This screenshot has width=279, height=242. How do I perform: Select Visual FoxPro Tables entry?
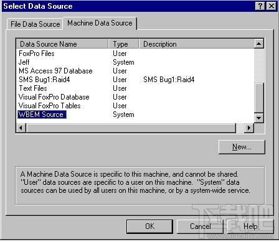[x=49, y=106]
